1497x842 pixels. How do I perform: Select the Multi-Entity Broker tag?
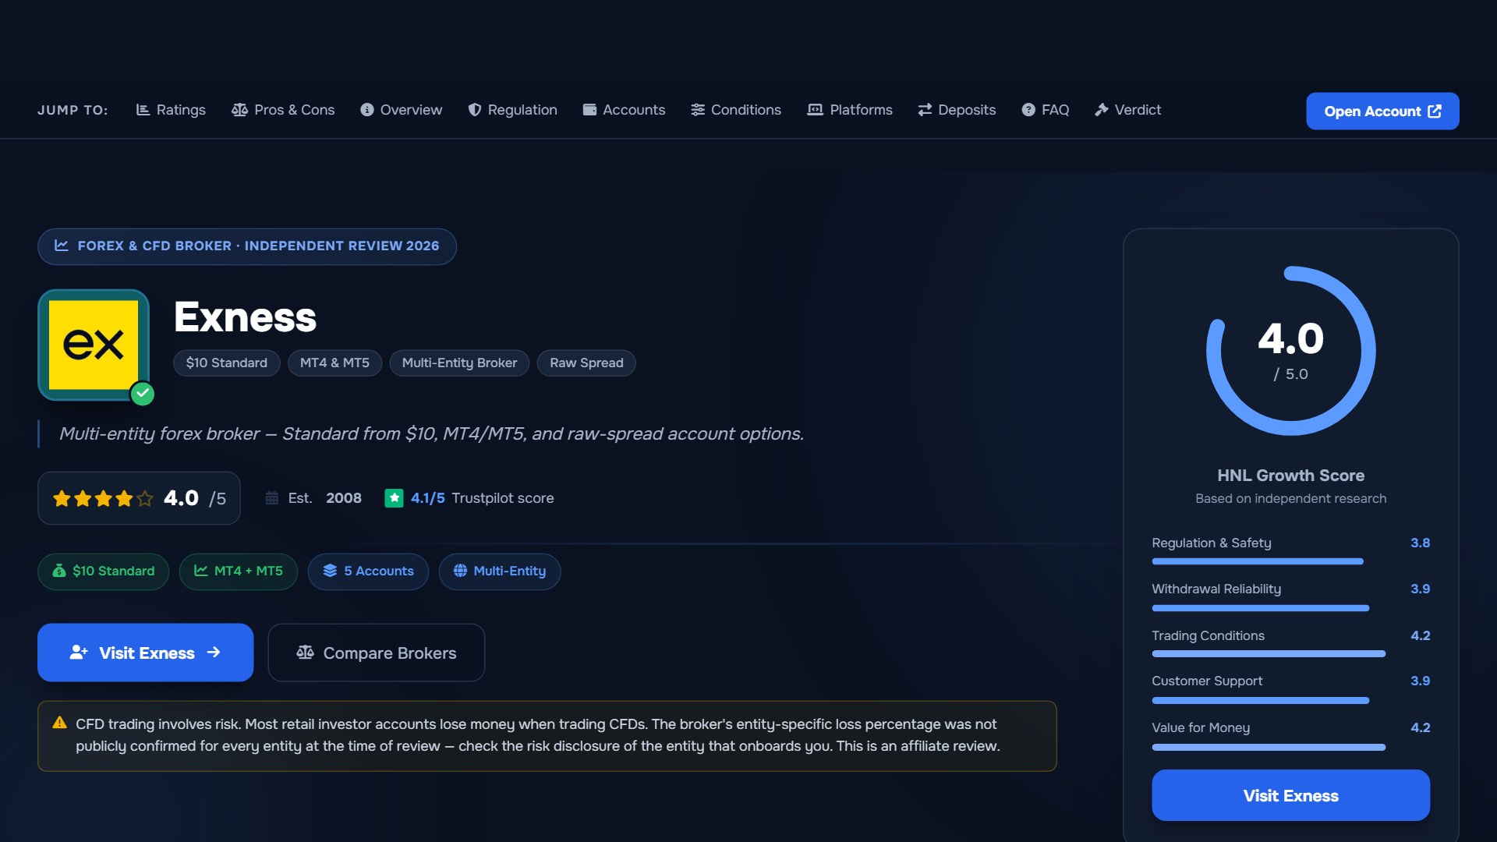459,363
